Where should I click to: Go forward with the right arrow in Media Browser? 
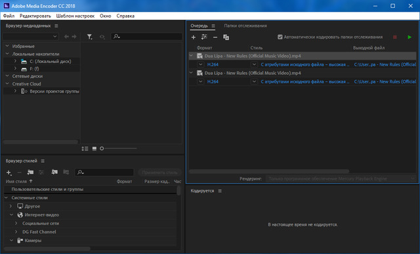(x=74, y=37)
